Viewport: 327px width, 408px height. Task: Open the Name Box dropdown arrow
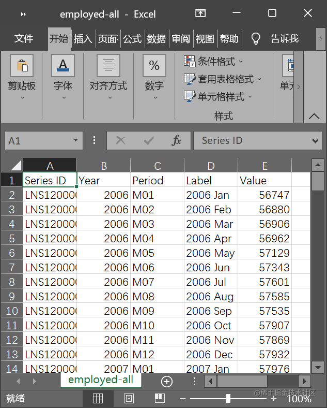click(75, 140)
